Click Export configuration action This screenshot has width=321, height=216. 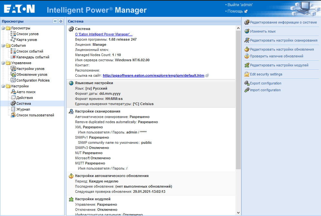pos(266,83)
